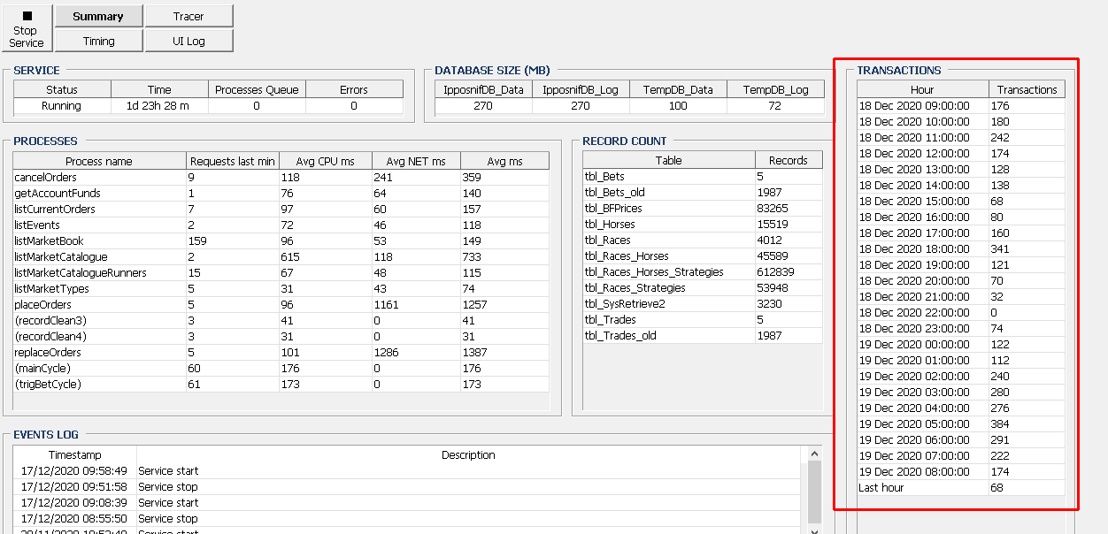Sort processes by Process name header
This screenshot has width=1108, height=534.
tap(99, 161)
